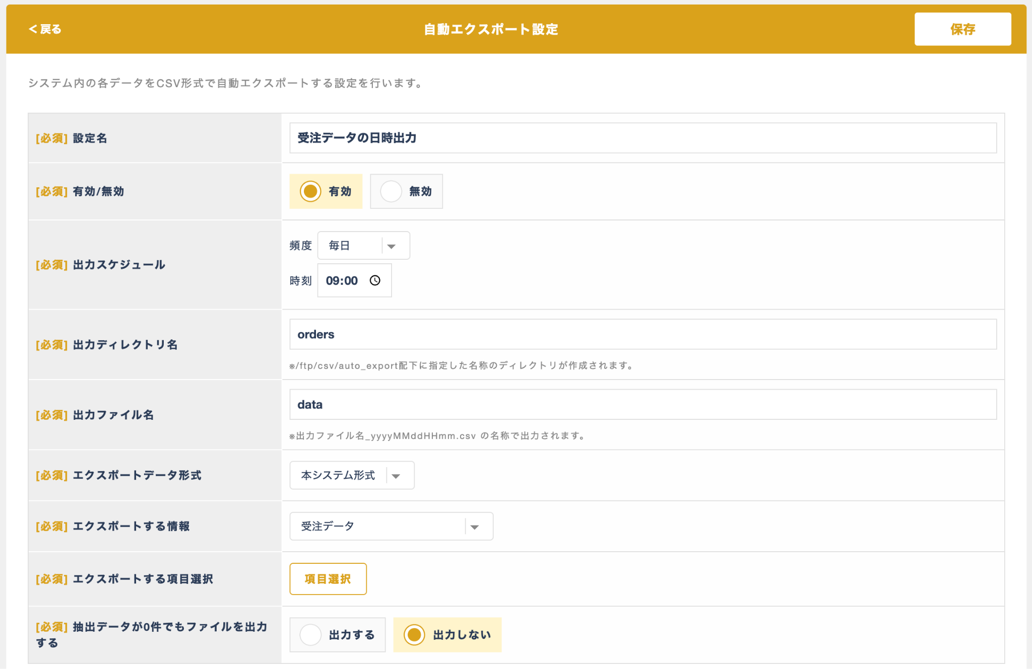1032x669 pixels.
Task: Click the 自動エクスポート設定 page title
Action: pyautogui.click(x=491, y=29)
